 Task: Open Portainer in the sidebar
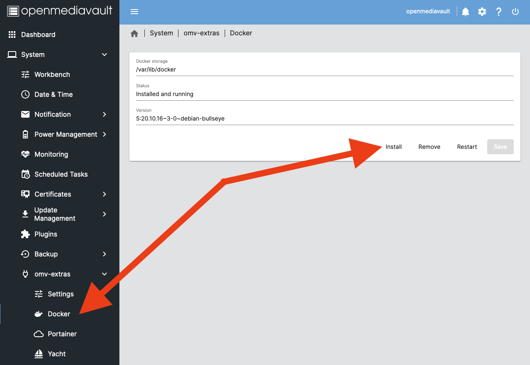[x=62, y=334]
